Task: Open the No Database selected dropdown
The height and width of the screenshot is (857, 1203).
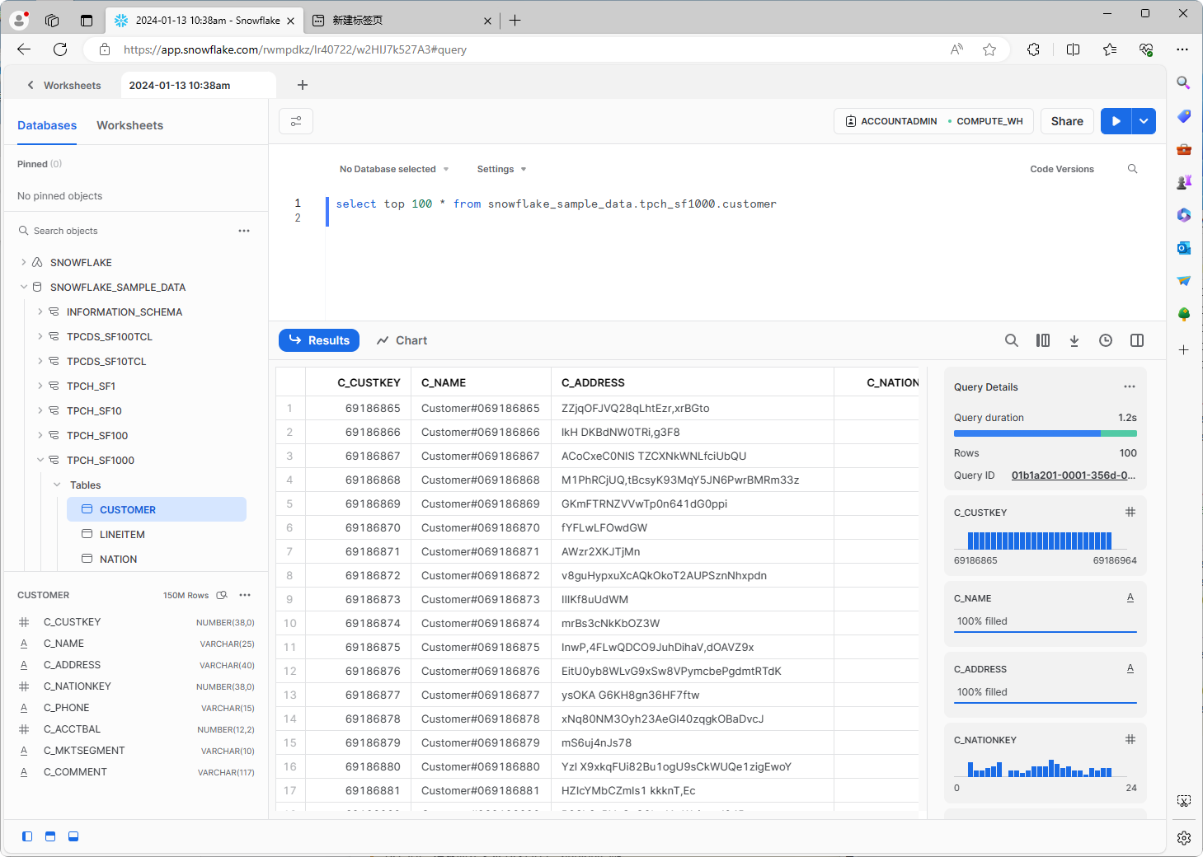Action: coord(394,169)
